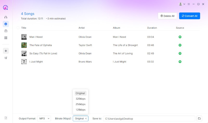Expand the sidebar using the bottom icon
Image resolution: width=208 pixels, height=123 pixels.
(x=6, y=118)
